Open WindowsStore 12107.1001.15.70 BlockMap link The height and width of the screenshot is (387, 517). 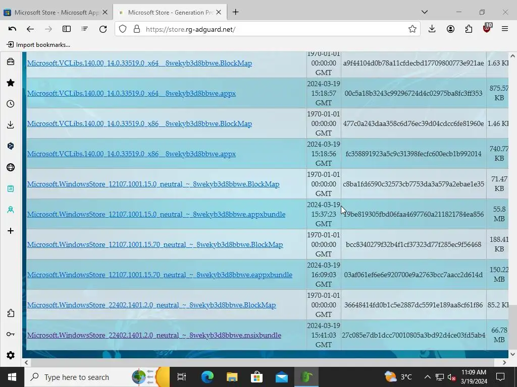pos(155,244)
